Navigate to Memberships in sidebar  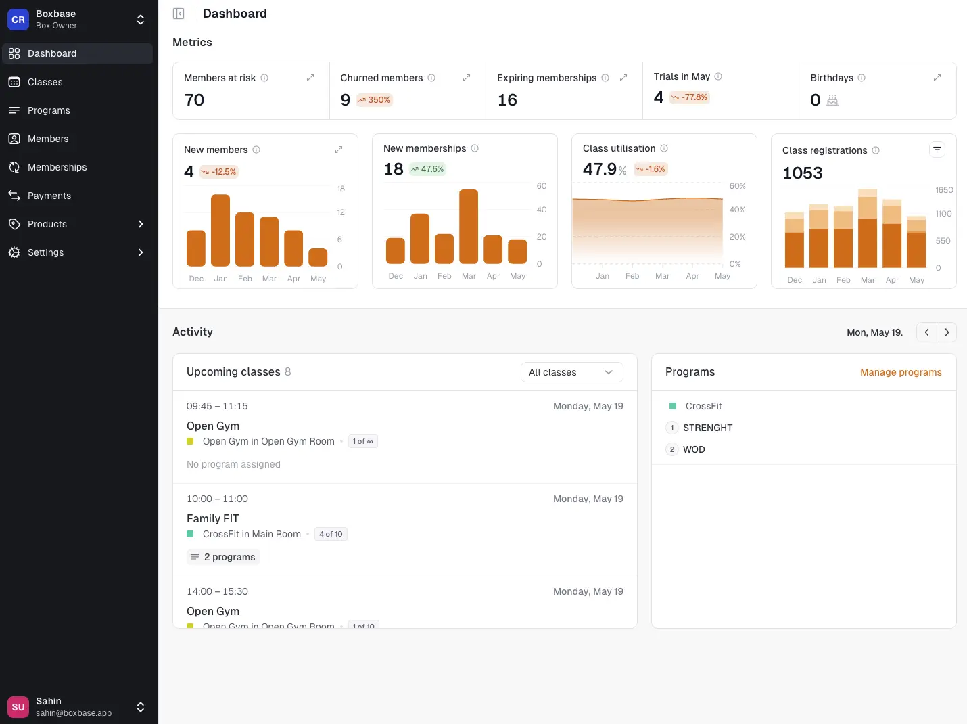(x=57, y=167)
